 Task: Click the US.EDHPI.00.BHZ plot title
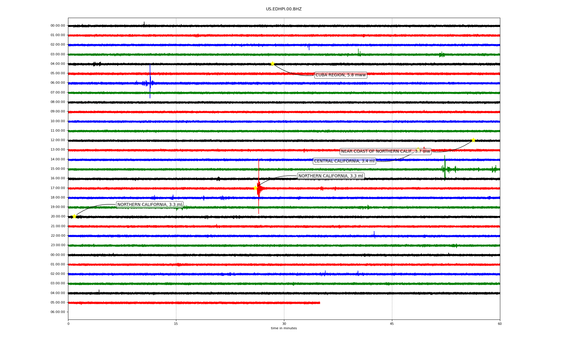283,9
